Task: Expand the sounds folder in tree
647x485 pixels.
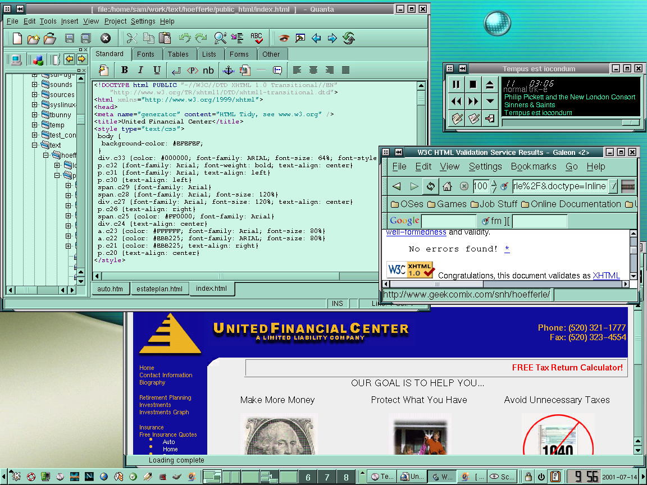Action: point(35,85)
